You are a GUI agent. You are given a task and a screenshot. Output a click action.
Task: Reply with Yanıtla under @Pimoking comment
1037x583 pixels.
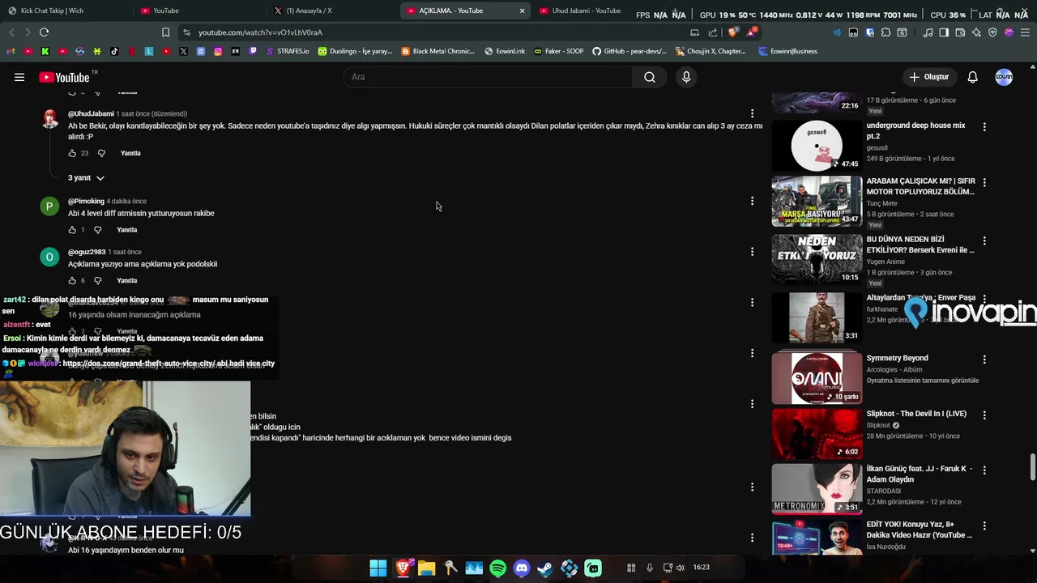tap(127, 230)
